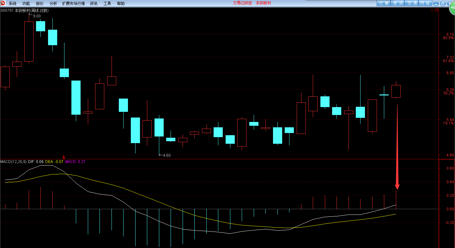Viewport: 455px width, 248px height.
Task: Click the 0.20 MACD axis label
Action: coord(450,196)
